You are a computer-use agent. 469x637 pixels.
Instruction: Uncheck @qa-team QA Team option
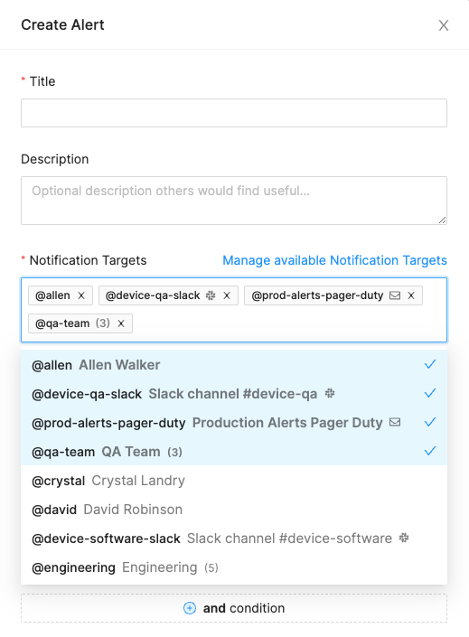click(x=234, y=452)
